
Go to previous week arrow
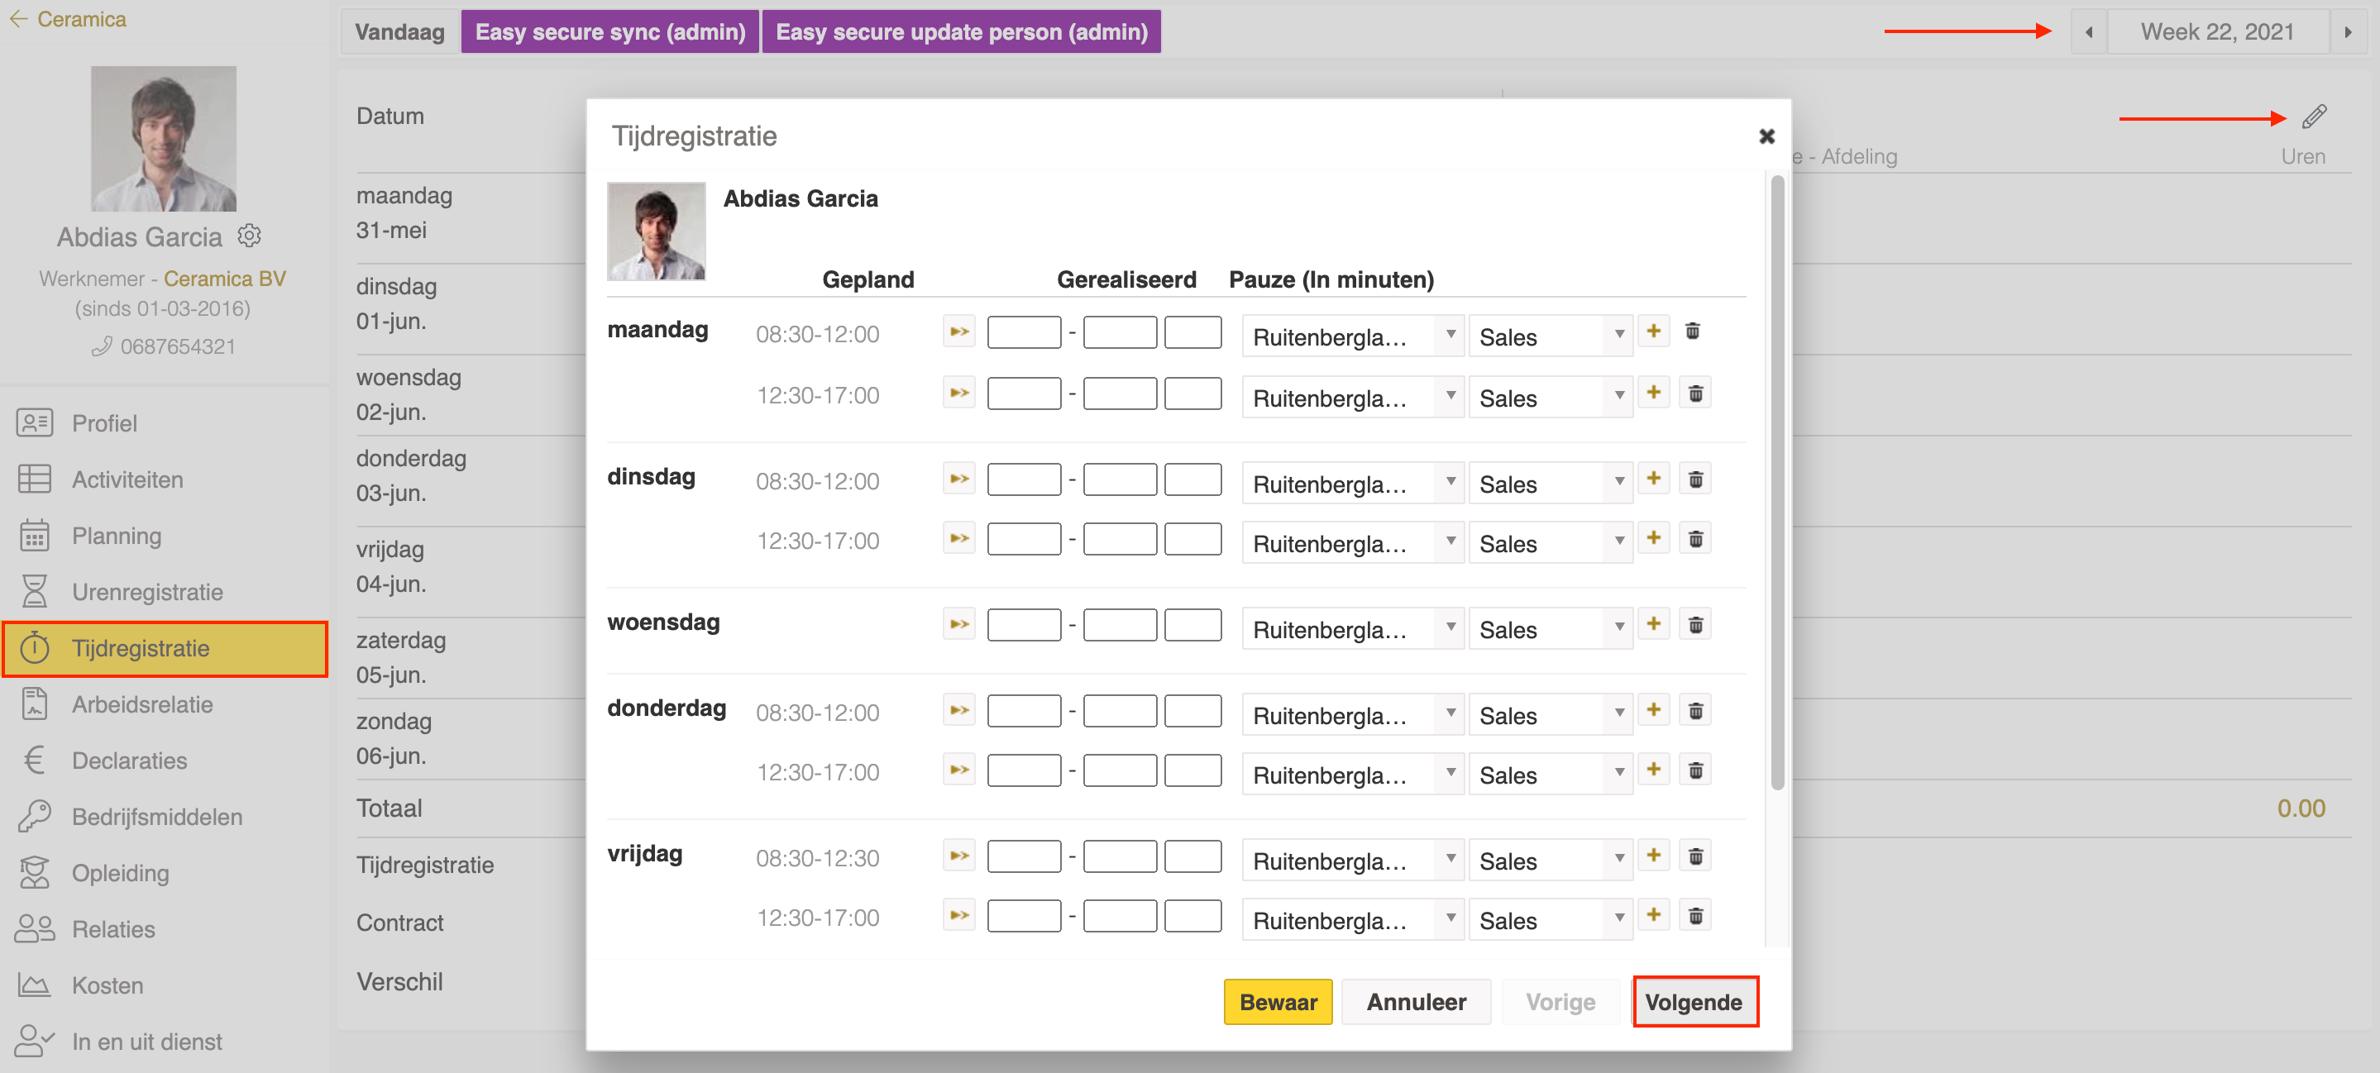(x=2088, y=32)
